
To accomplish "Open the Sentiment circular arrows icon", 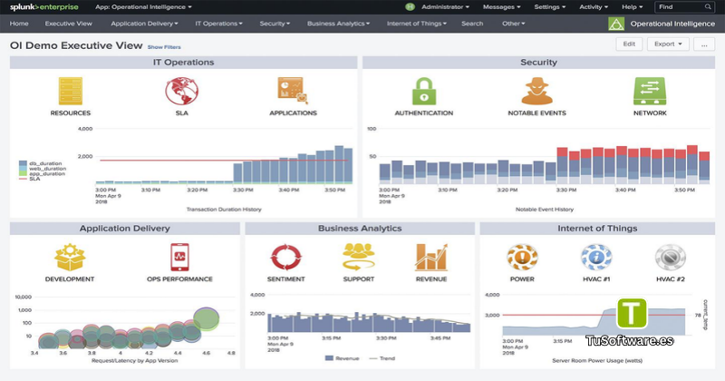I will 285,257.
